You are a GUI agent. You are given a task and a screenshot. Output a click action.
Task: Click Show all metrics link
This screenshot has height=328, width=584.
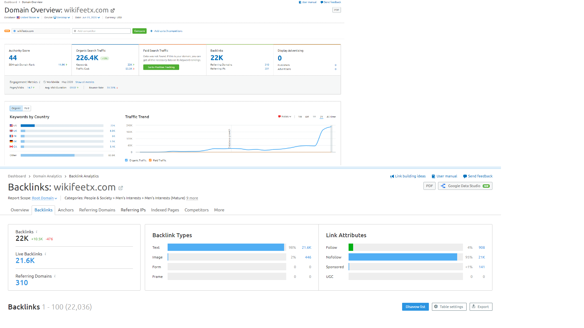[85, 82]
